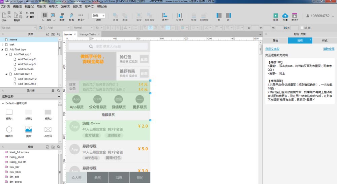Screen dimensions: 337x184
Task: Select the Nav_bar master
Action: tap(14, 167)
